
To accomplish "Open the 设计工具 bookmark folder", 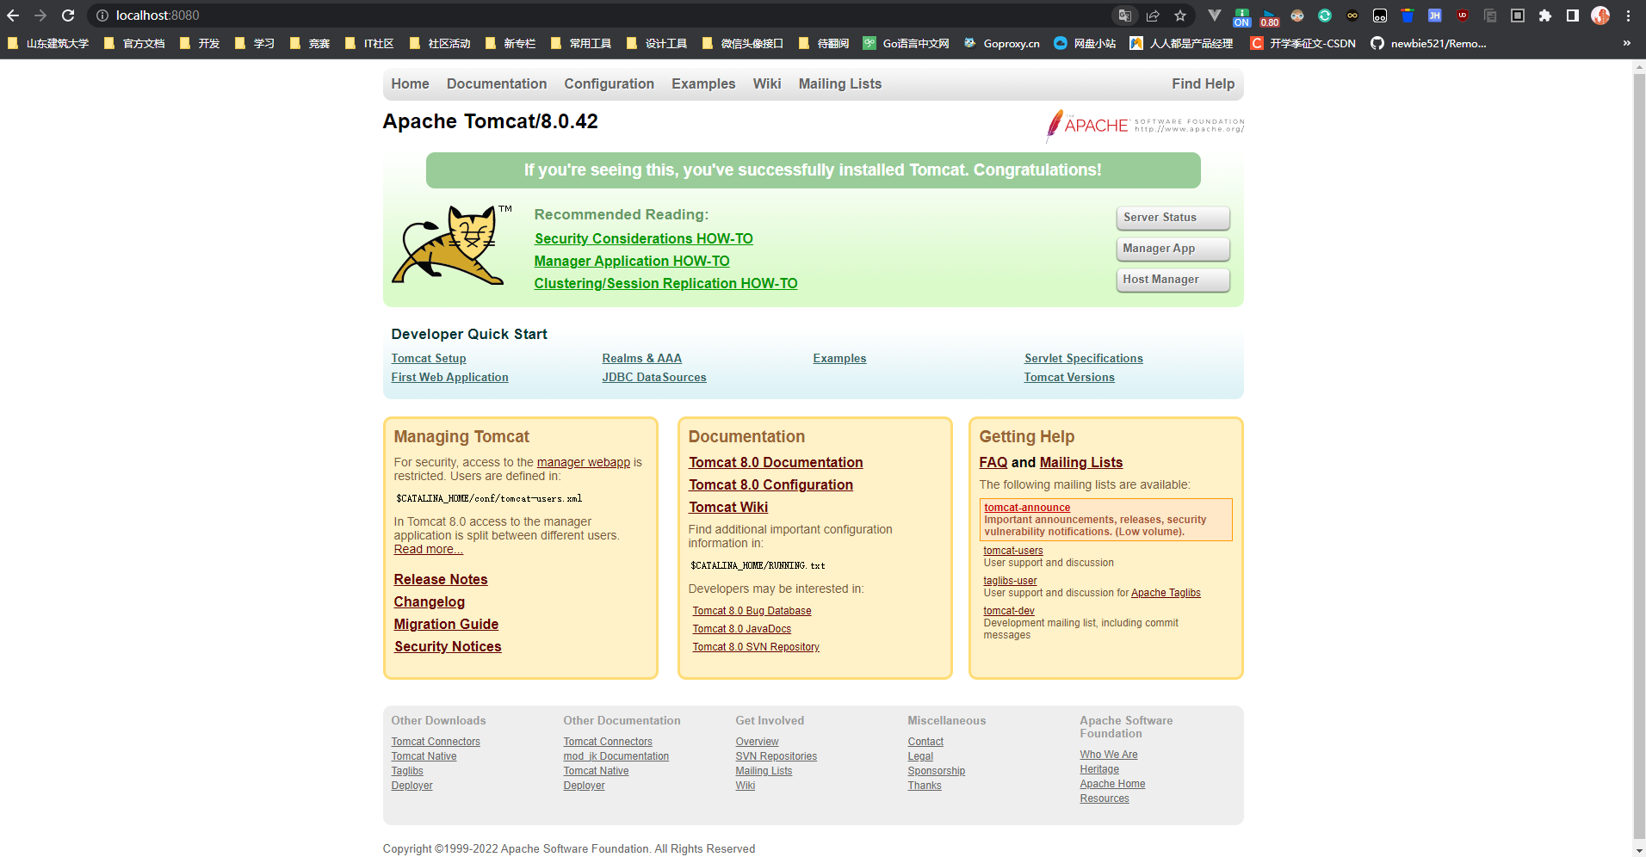I will pyautogui.click(x=657, y=43).
